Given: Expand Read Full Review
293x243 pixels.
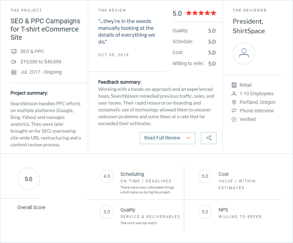Looking at the screenshot, I should point(162,138).
